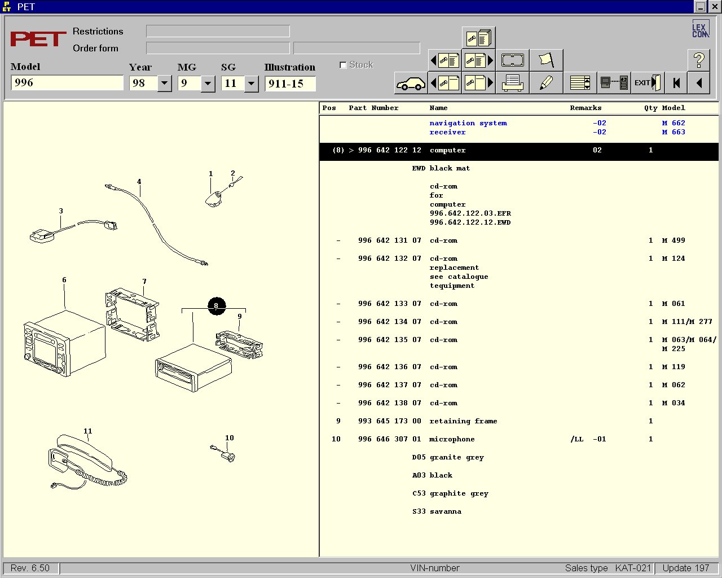
Task: Click the frame/plate icon button
Action: [x=512, y=60]
